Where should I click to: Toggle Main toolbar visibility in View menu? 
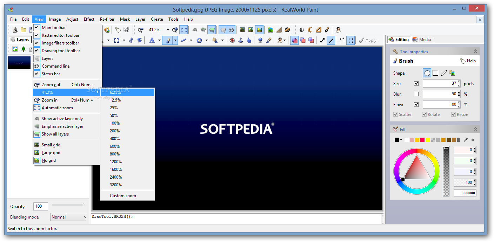coord(67,28)
